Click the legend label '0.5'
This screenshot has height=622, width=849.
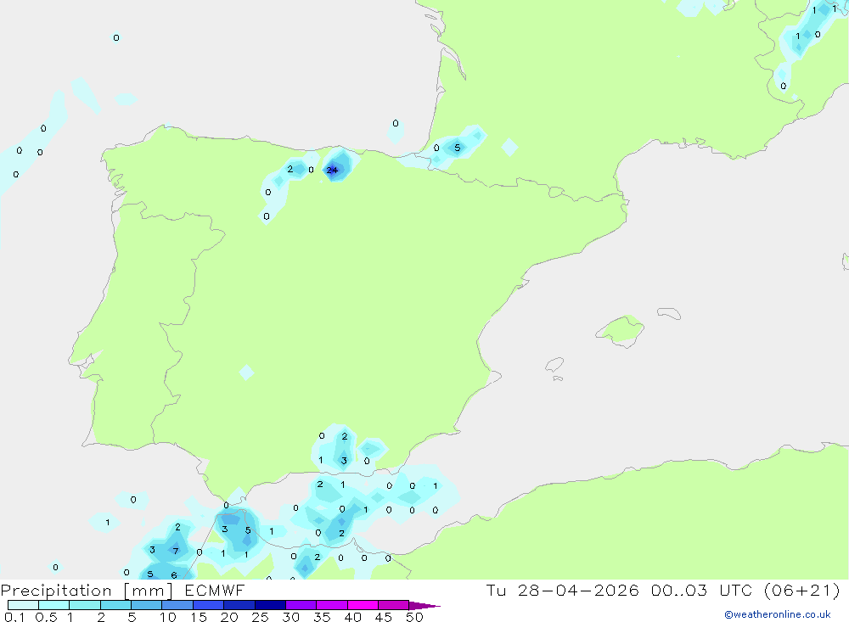tap(46, 617)
